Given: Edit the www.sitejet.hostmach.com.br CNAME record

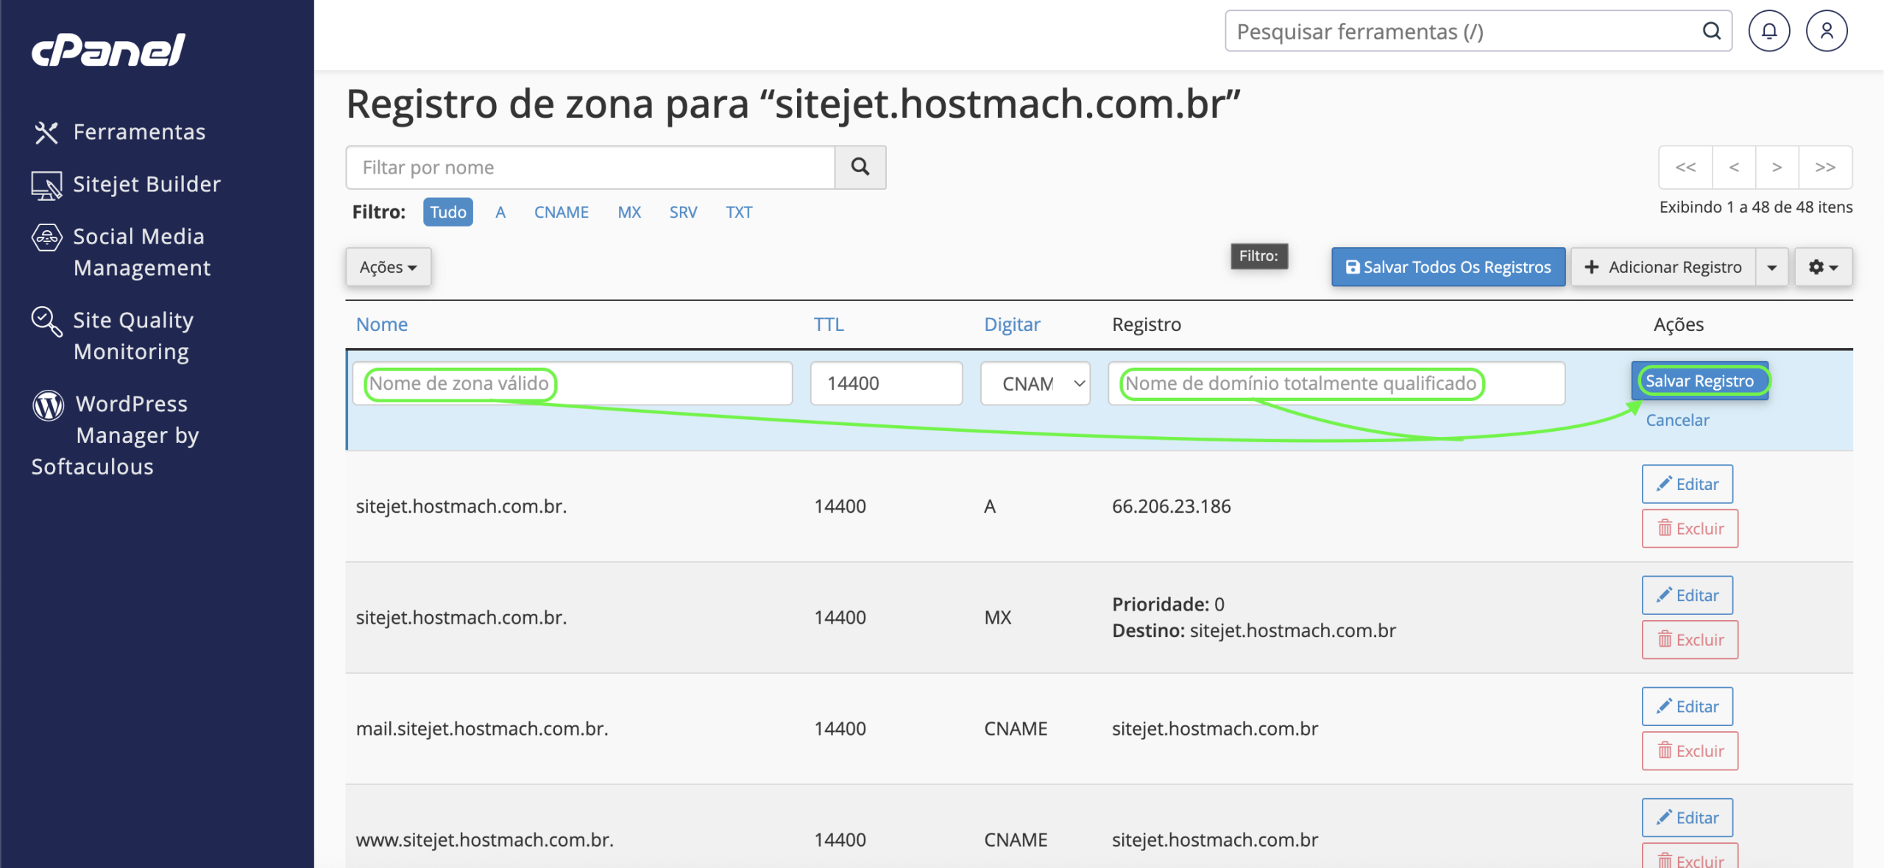Looking at the screenshot, I should (x=1688, y=817).
